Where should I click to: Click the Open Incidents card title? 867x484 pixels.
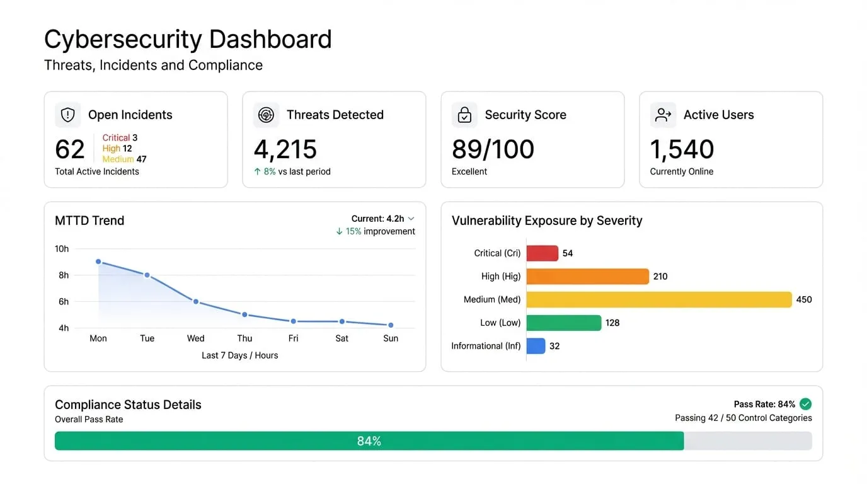pos(130,115)
